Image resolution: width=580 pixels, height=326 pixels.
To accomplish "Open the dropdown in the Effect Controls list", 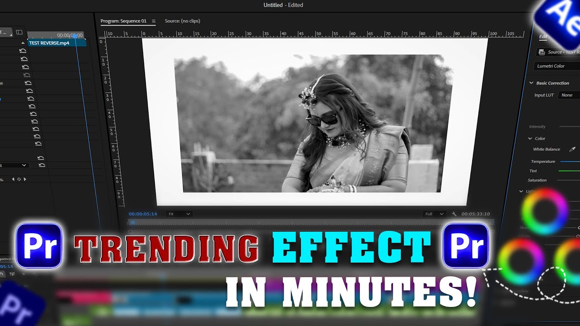I will tap(14, 165).
